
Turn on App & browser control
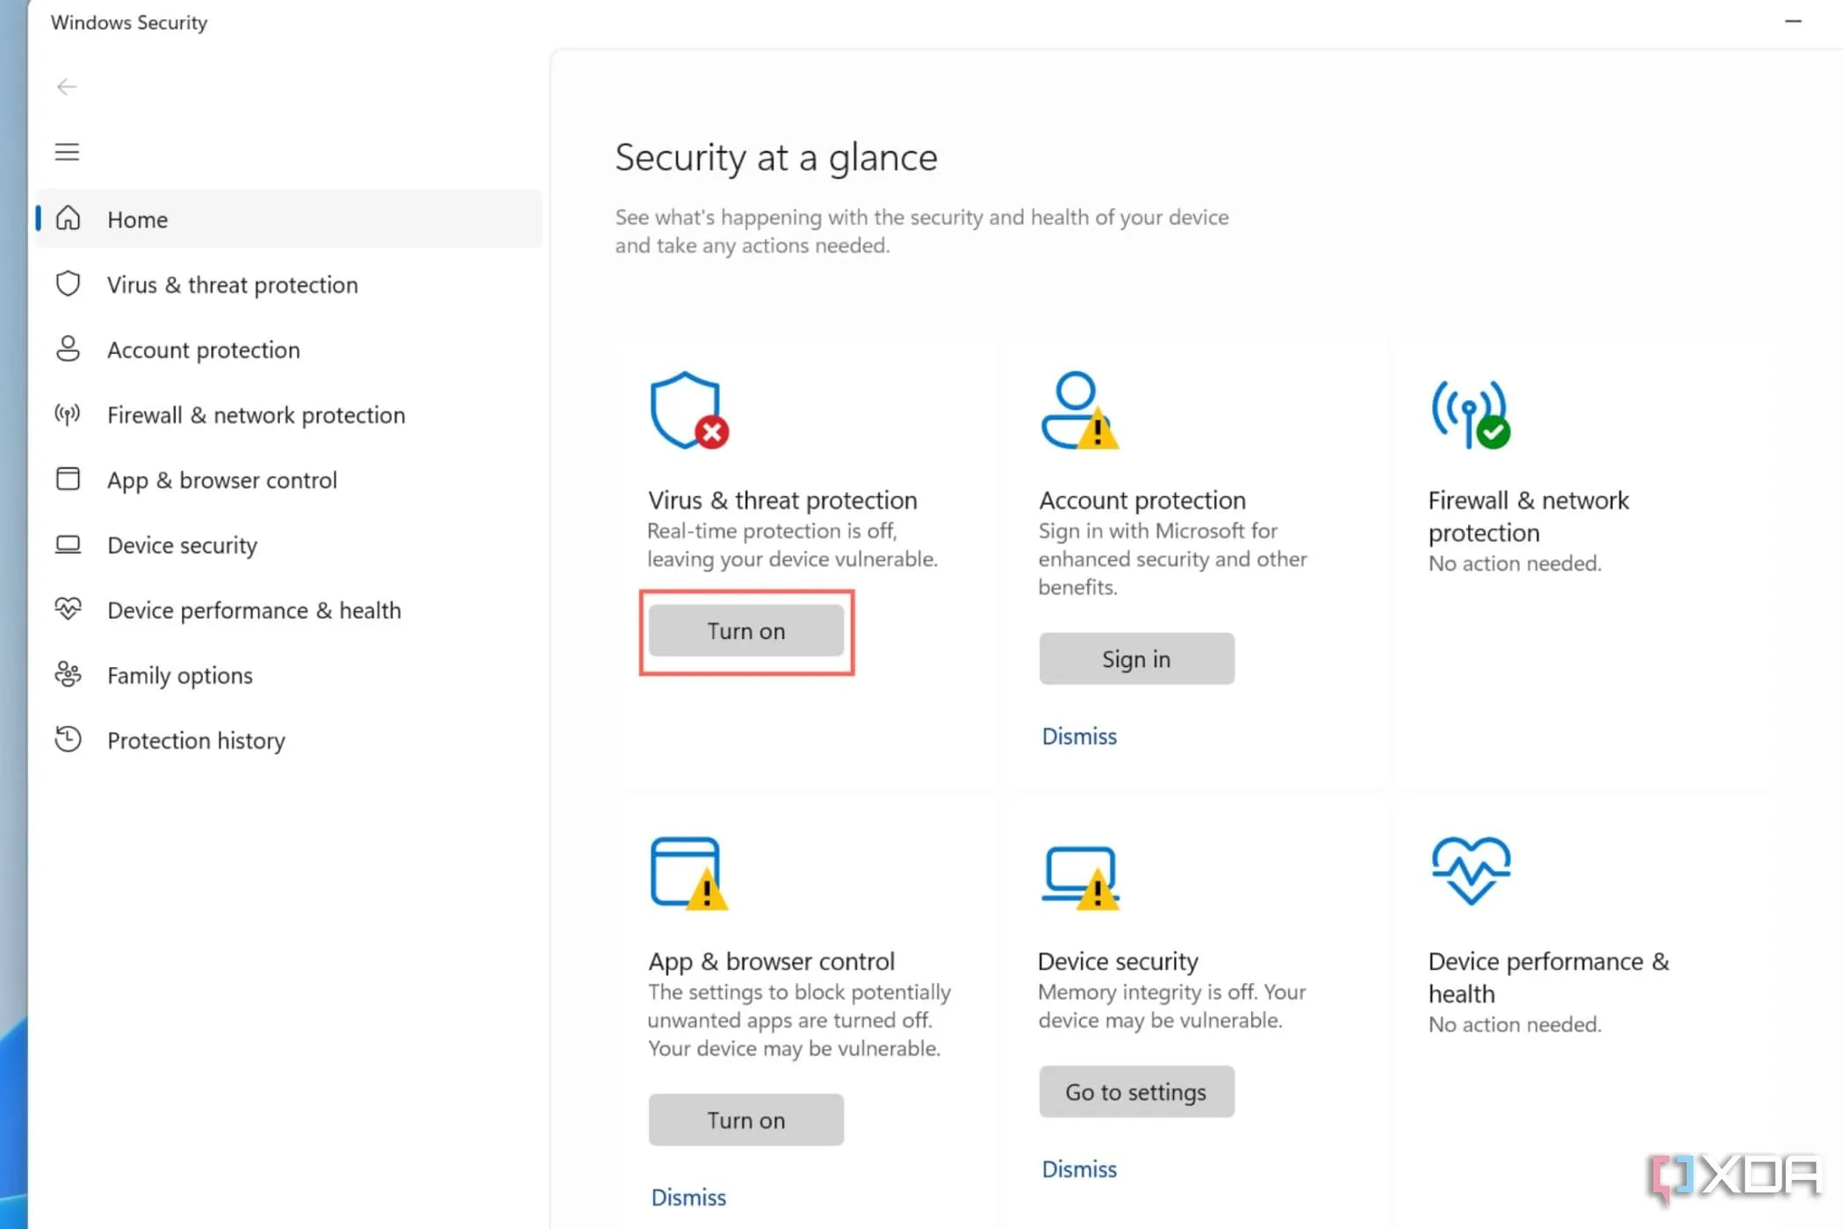[x=746, y=1120]
